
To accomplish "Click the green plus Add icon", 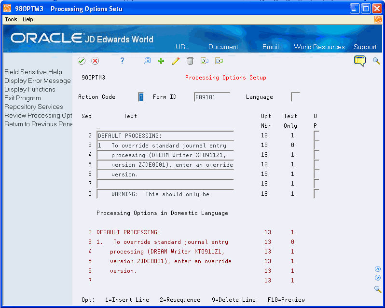I will click(161, 61).
